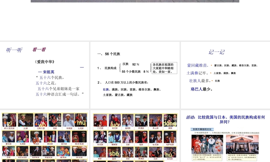The width and height of the screenshot is (270, 162).
Task: Open the '记一记' slide thumbnail
Action: coord(225,75)
